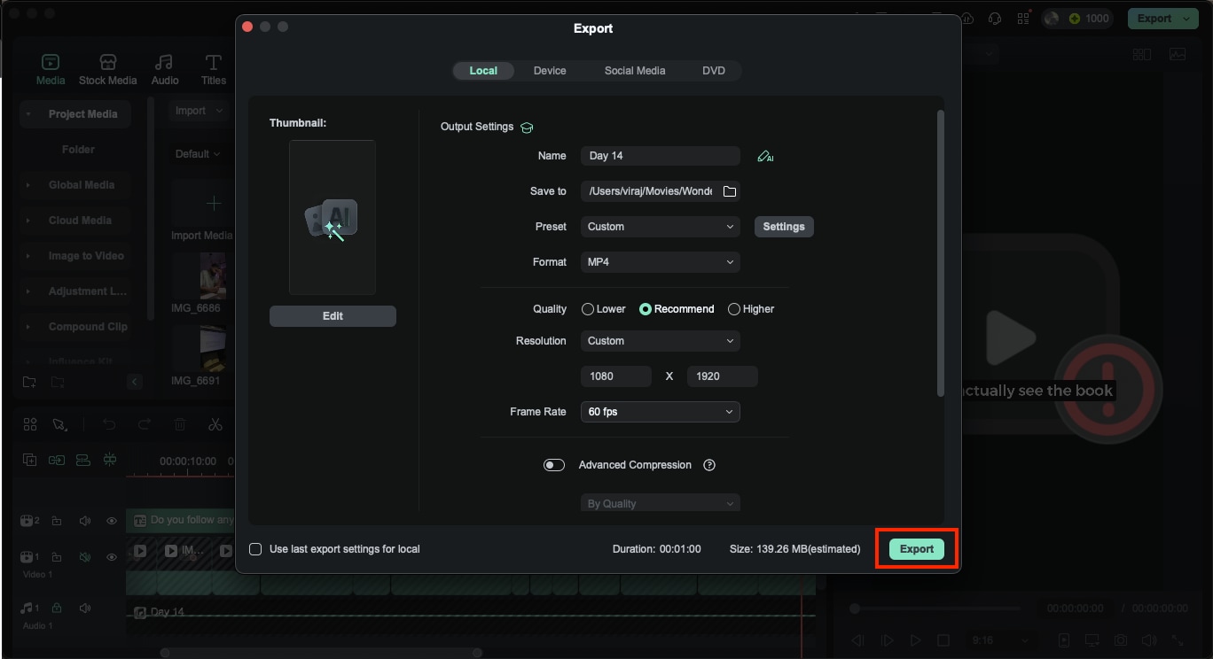The image size is (1213, 659).
Task: Click the volume speaker icon under preview
Action: [1150, 640]
